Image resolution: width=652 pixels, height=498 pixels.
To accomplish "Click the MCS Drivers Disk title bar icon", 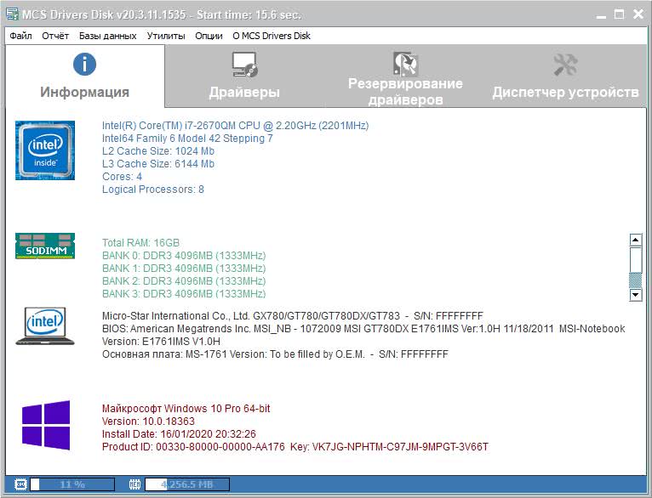I will (x=12, y=14).
